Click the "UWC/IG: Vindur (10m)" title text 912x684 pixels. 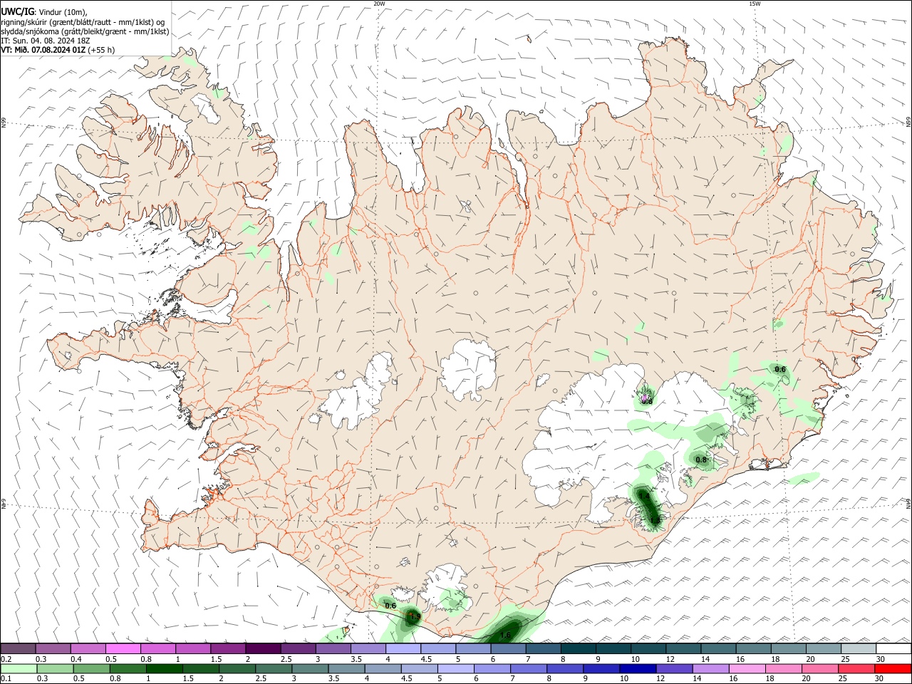pos(43,11)
